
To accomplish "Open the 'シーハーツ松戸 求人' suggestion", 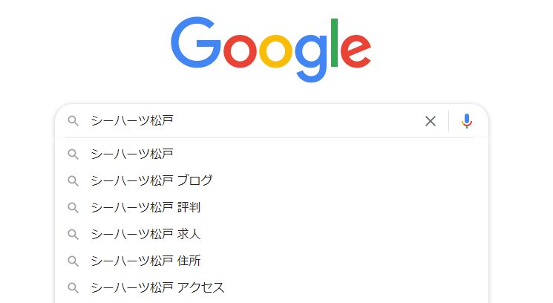I will [x=145, y=234].
